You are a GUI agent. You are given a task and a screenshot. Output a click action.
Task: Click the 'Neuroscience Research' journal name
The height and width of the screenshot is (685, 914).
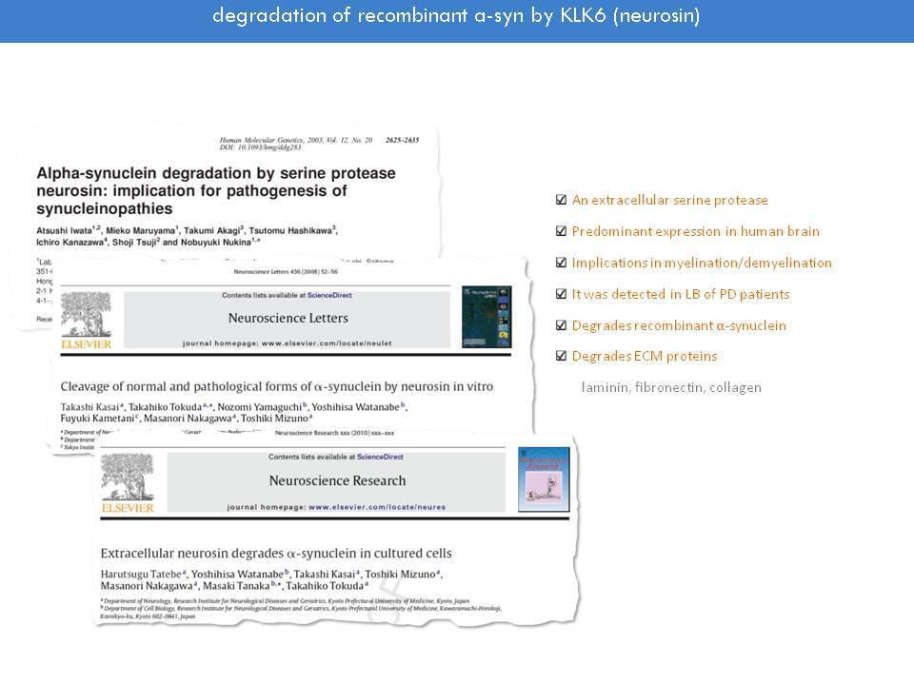click(x=337, y=480)
